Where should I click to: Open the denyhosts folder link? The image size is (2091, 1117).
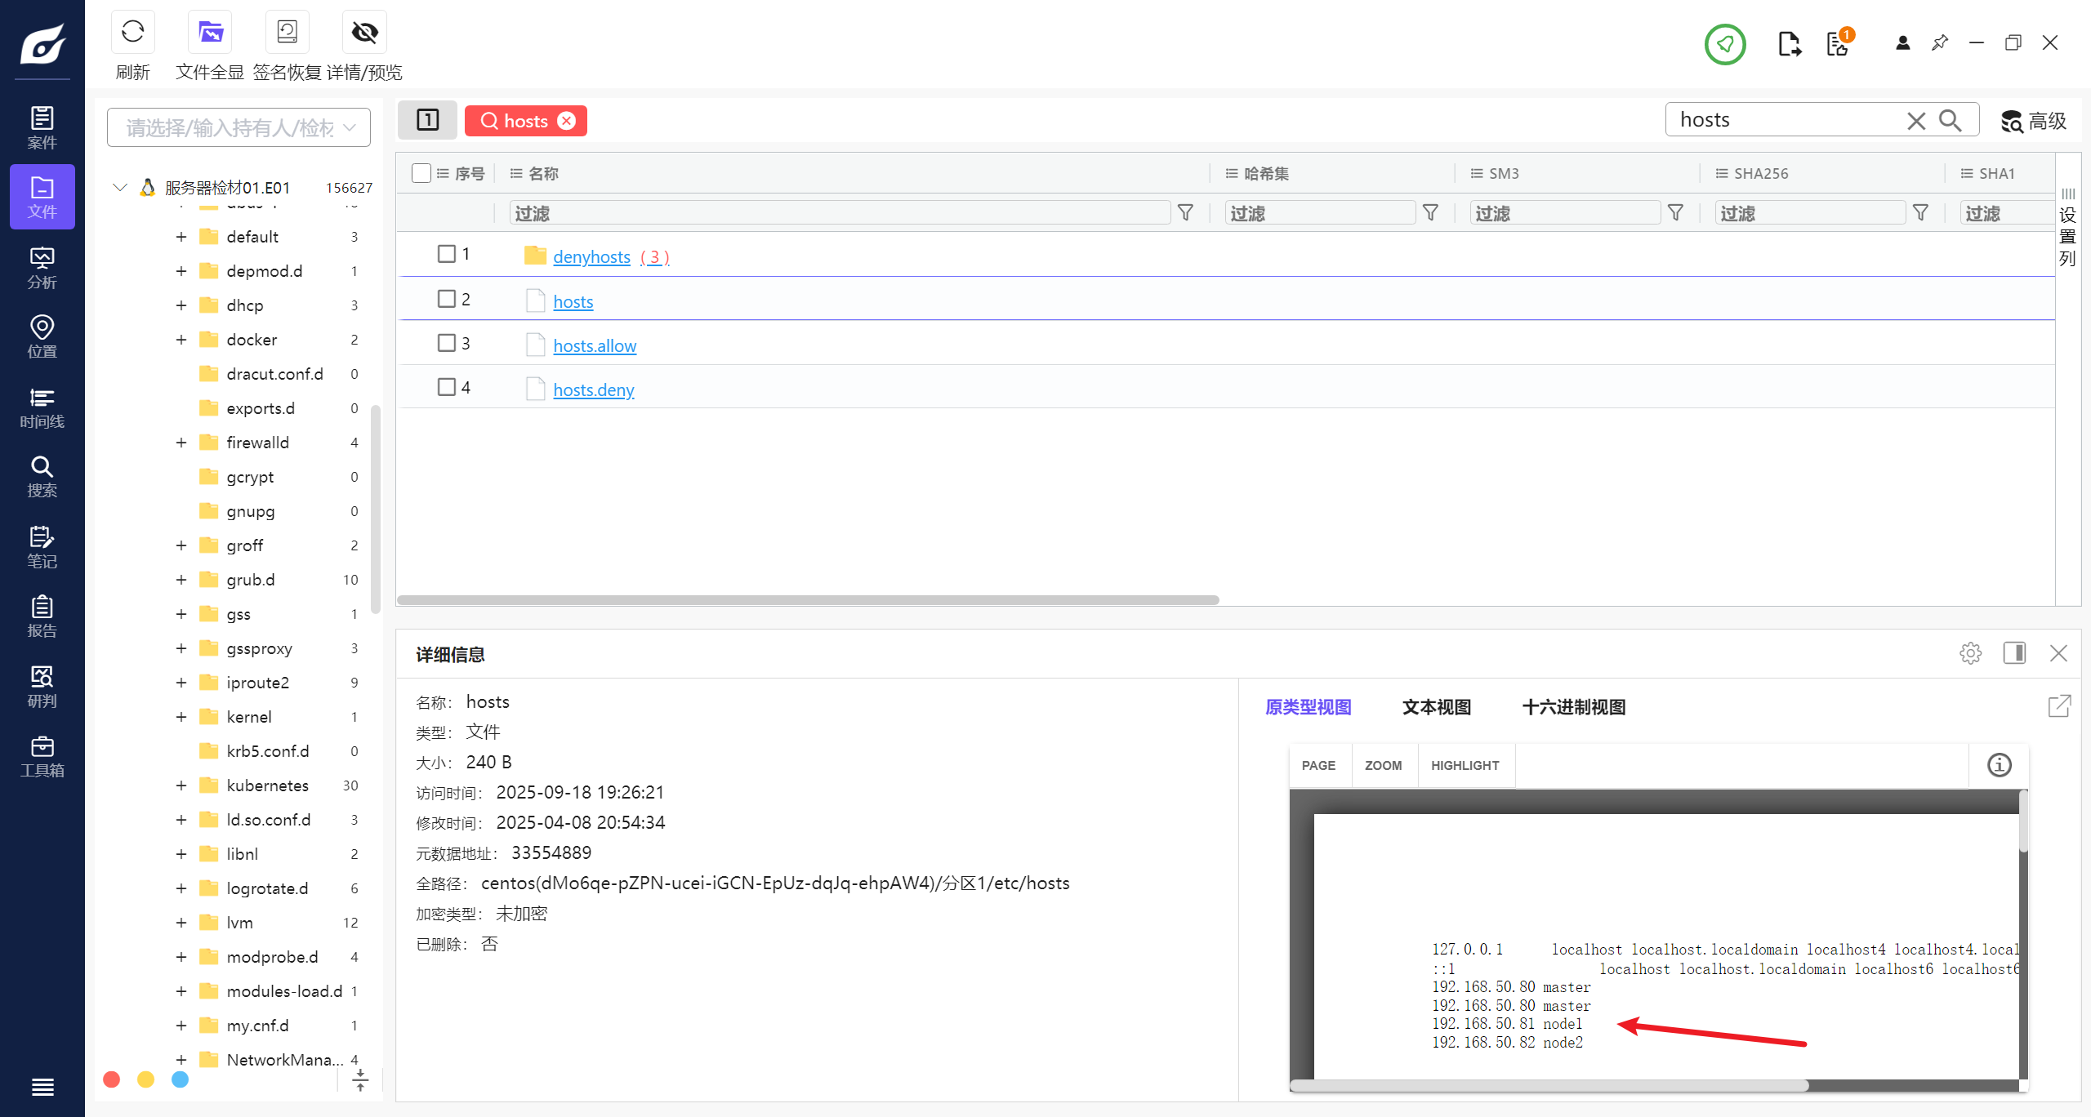[x=591, y=257]
